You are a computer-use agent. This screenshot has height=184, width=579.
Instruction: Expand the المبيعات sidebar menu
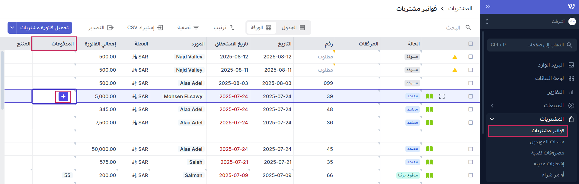tap(492, 105)
